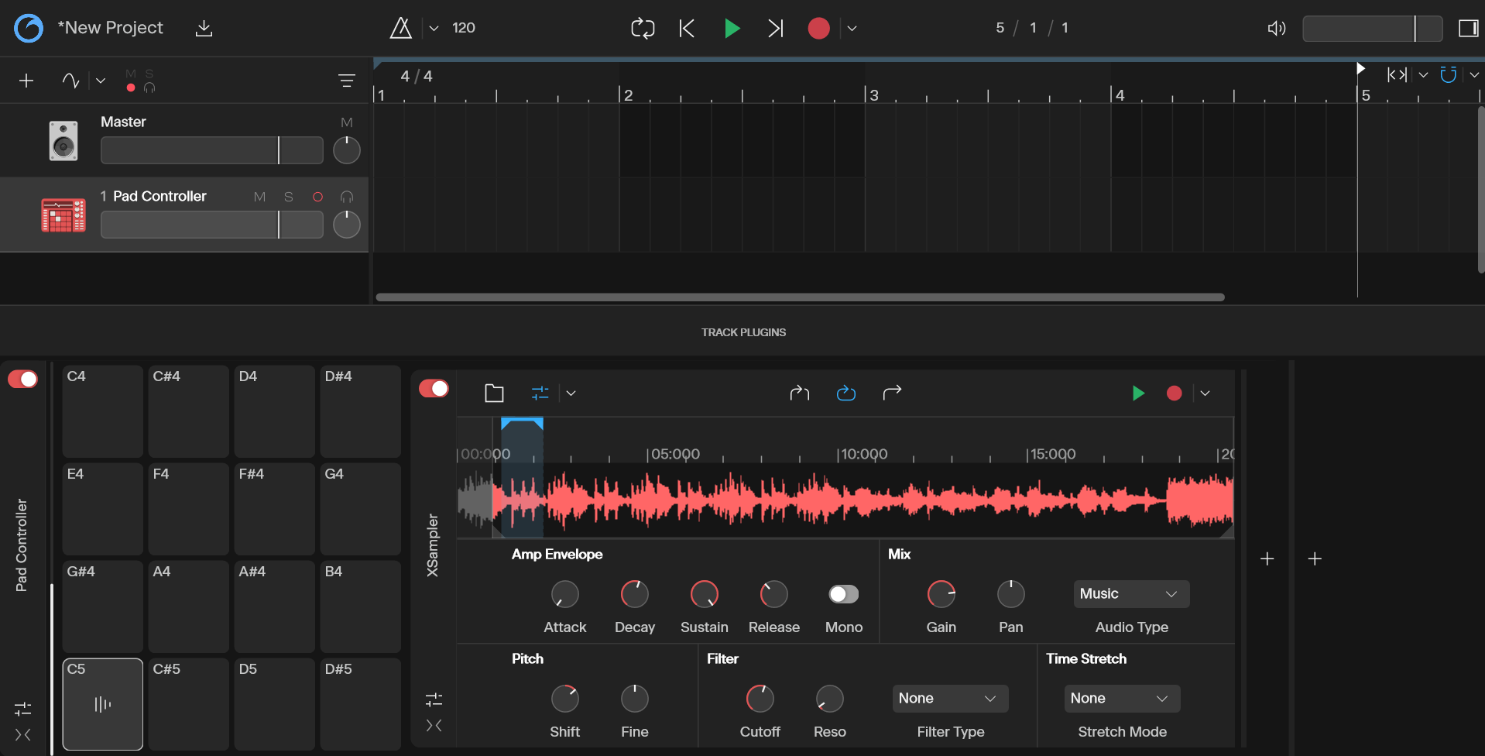Select the C5 pad

pyautogui.click(x=103, y=704)
